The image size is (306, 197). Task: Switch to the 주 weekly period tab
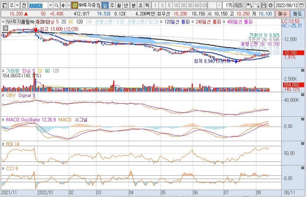(112, 5)
